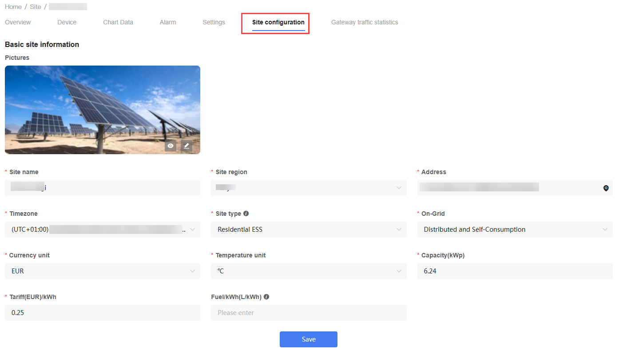Open the Gateway traffic statistics tab
The width and height of the screenshot is (619, 350).
(365, 22)
